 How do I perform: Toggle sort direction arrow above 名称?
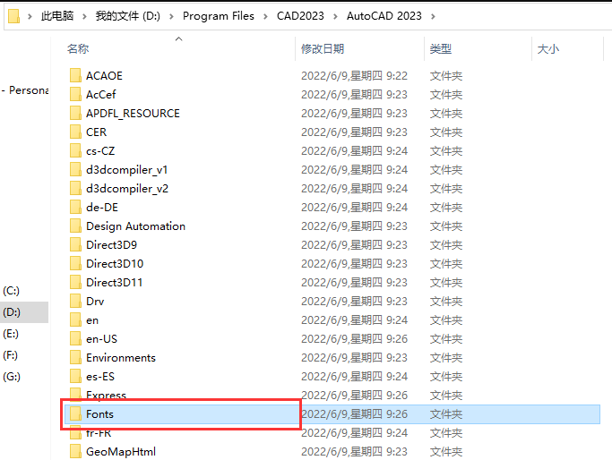(x=178, y=38)
